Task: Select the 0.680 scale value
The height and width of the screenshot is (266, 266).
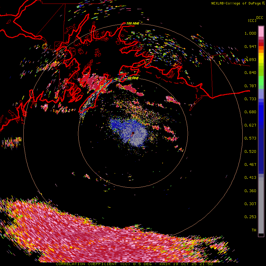Action: [250, 112]
